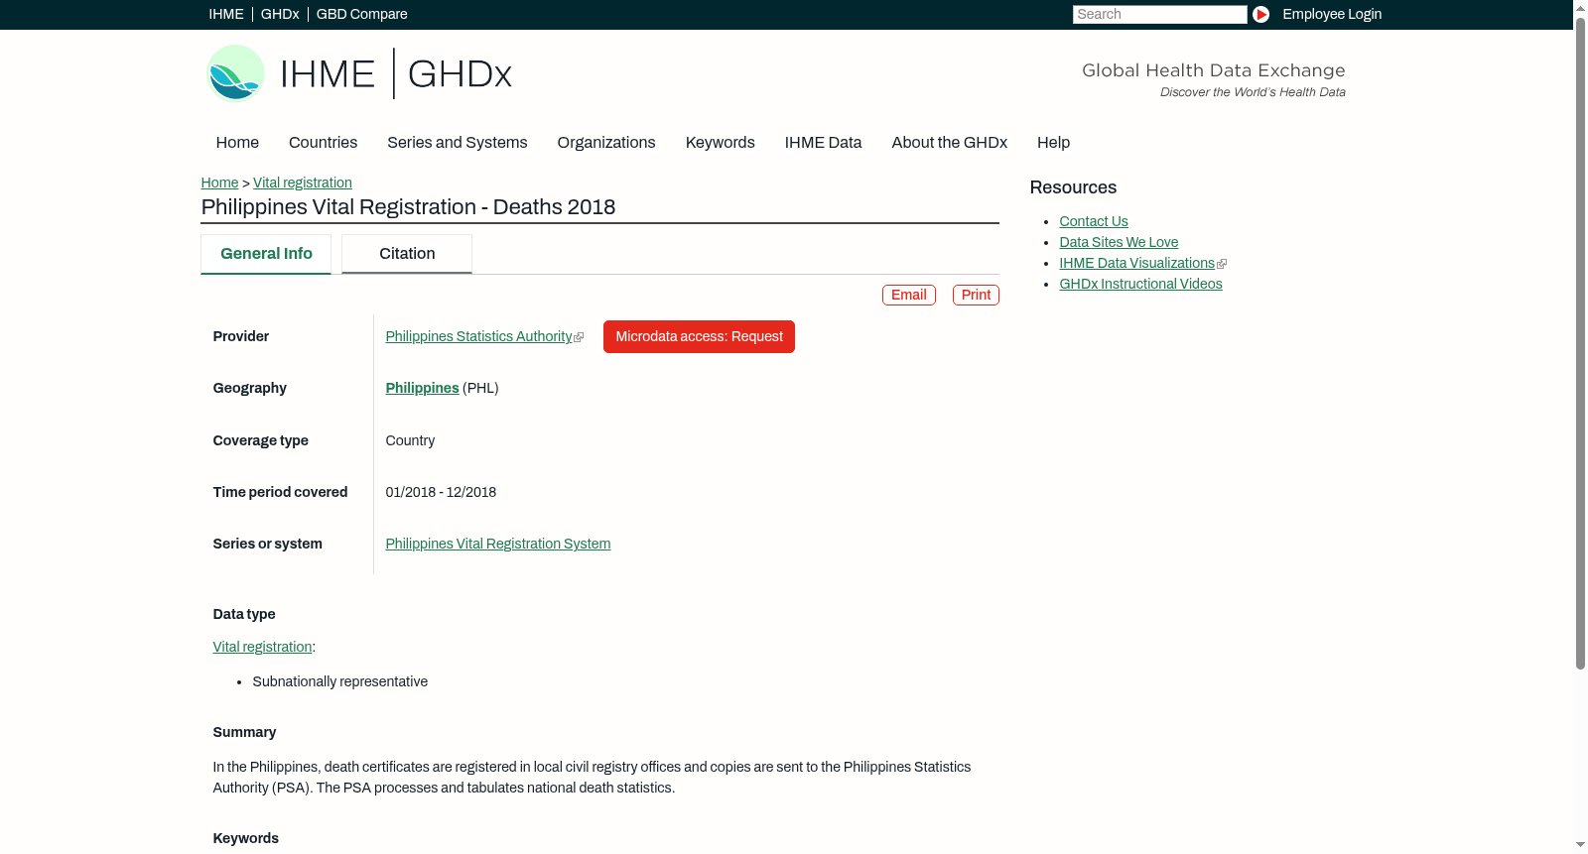Open the Employee Login link
The image size is (1588, 854).
1332,14
